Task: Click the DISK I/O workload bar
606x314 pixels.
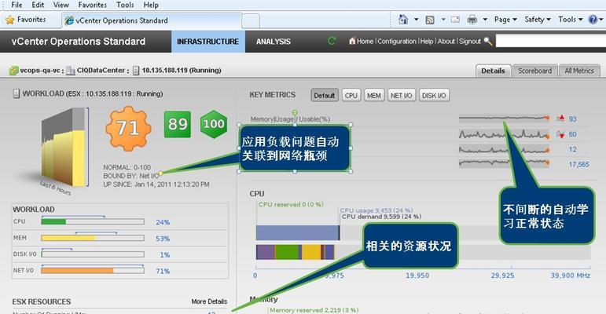Action: (x=93, y=254)
